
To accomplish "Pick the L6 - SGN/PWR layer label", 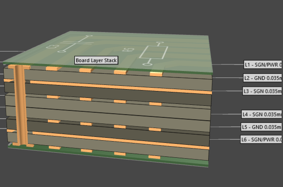I will tap(262, 139).
